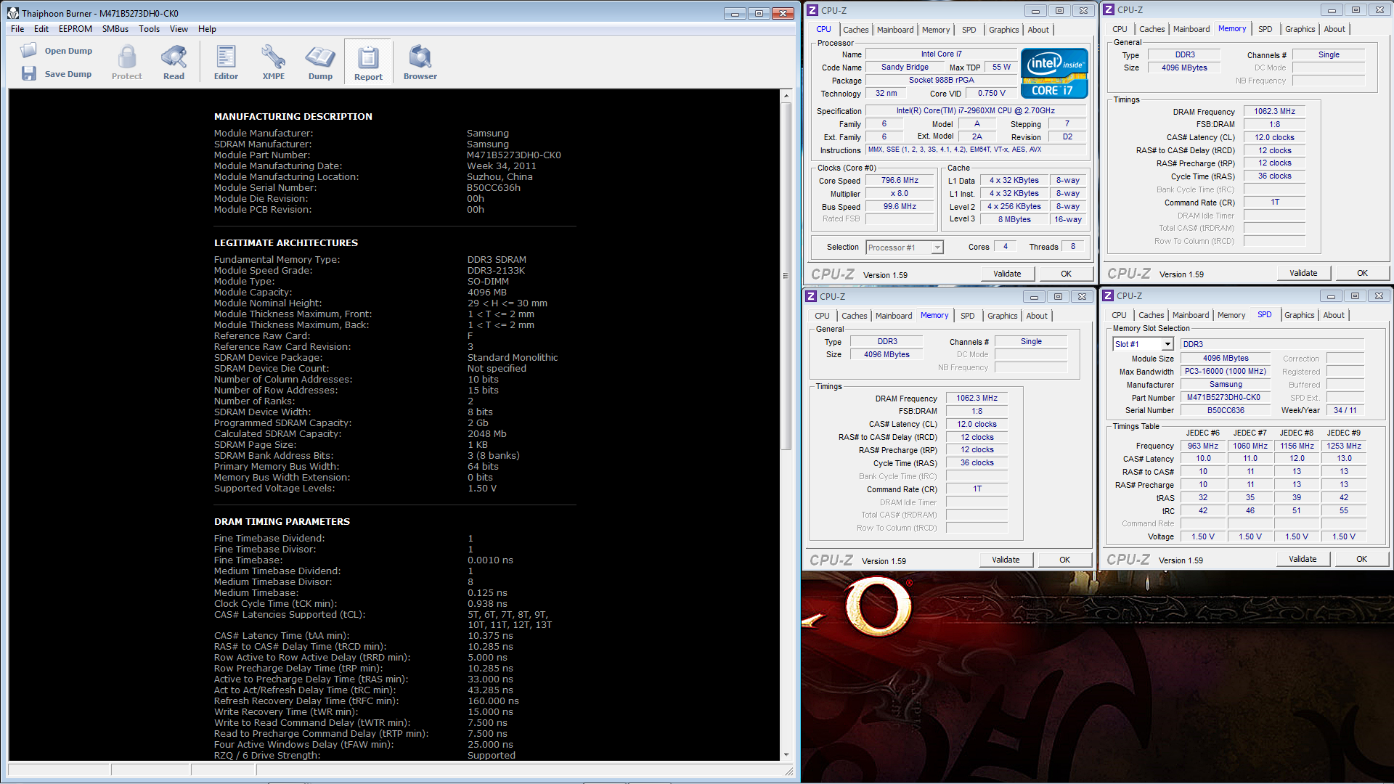This screenshot has height=784, width=1394.
Task: Click the Part Number field M471B5273DH0-CK0
Action: pyautogui.click(x=1225, y=397)
